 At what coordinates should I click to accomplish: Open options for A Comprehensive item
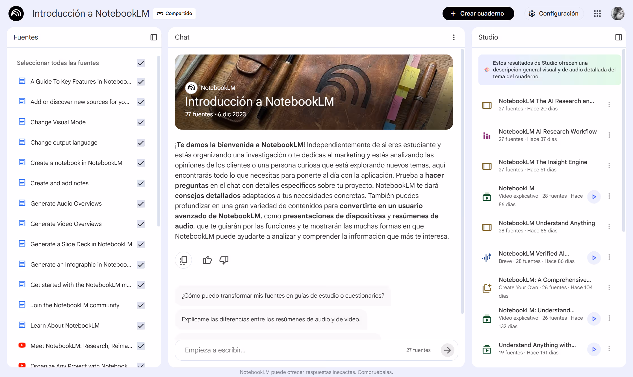(609, 288)
